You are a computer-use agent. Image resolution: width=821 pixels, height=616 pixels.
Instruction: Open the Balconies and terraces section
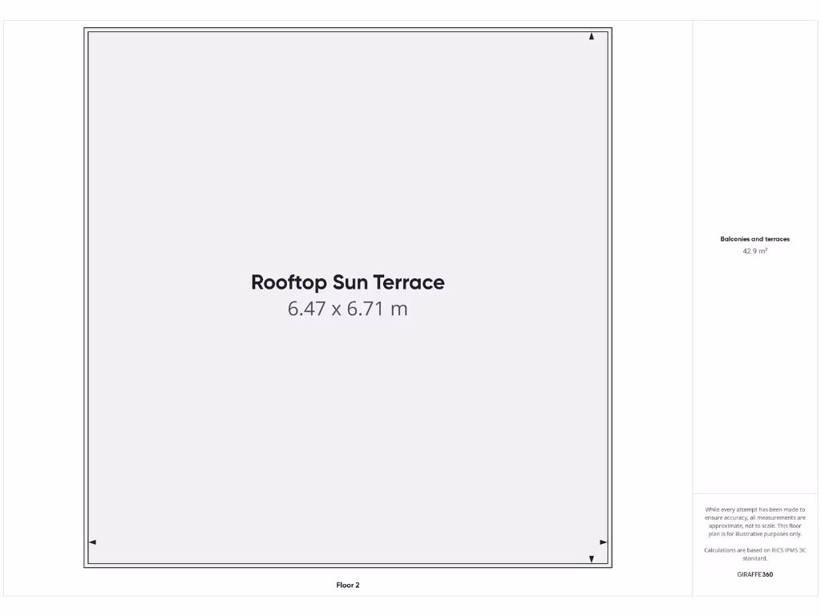(x=754, y=238)
